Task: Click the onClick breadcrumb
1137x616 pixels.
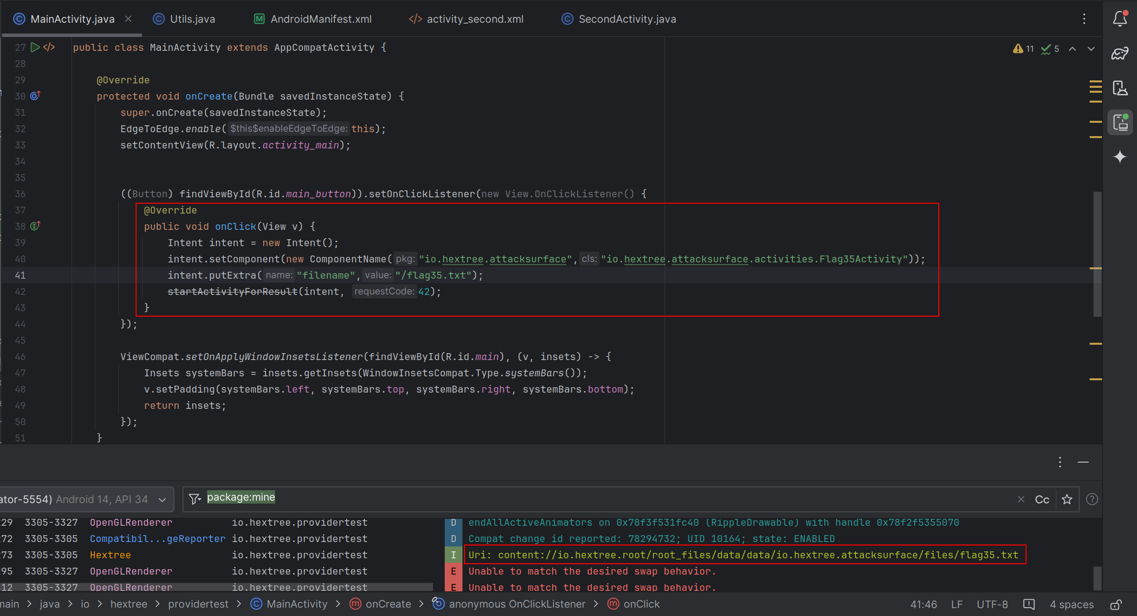Action: pyautogui.click(x=634, y=604)
